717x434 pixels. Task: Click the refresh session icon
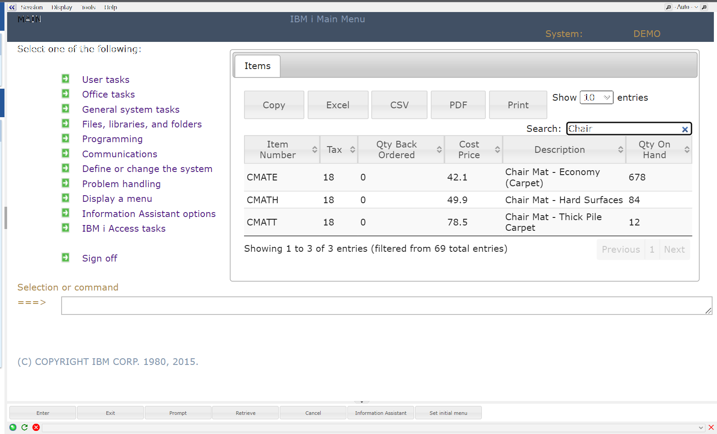tap(24, 427)
